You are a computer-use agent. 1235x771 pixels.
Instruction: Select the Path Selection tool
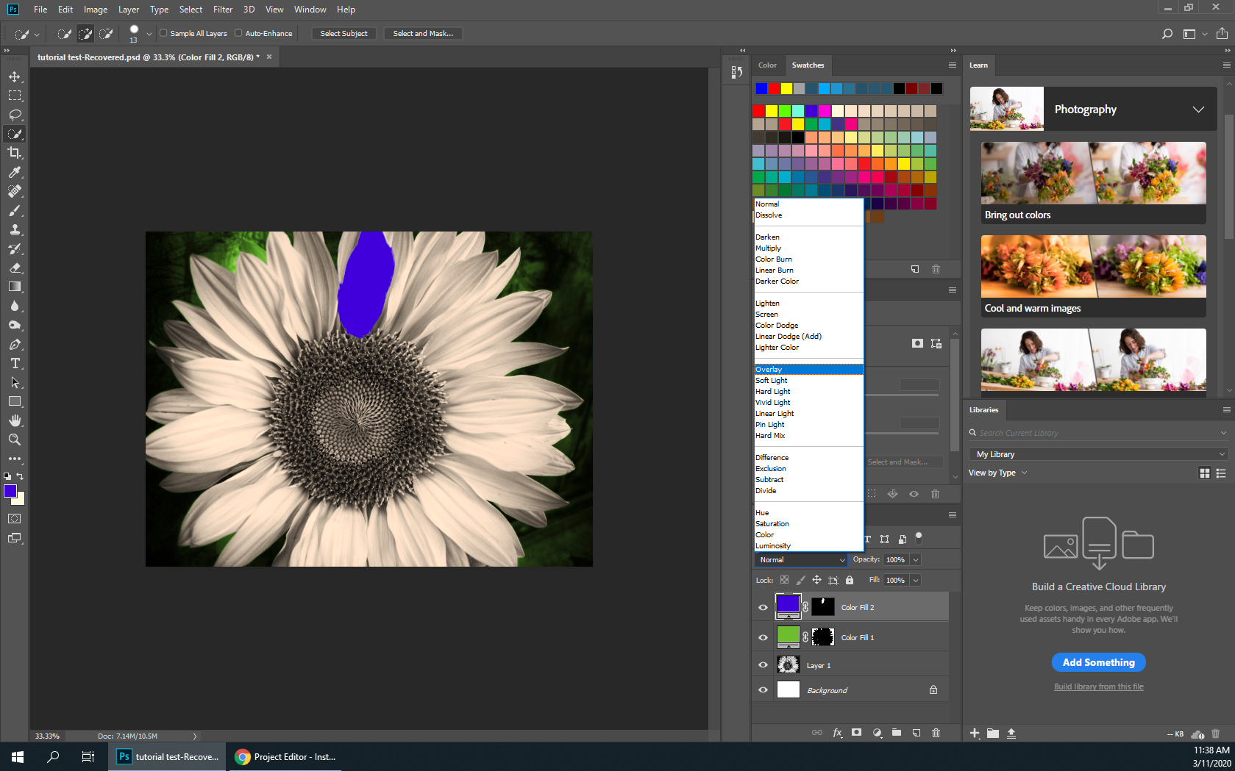pyautogui.click(x=15, y=382)
